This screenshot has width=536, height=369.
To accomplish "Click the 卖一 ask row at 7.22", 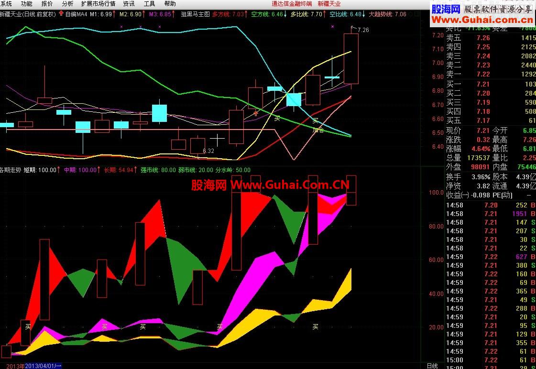I will pyautogui.click(x=490, y=74).
